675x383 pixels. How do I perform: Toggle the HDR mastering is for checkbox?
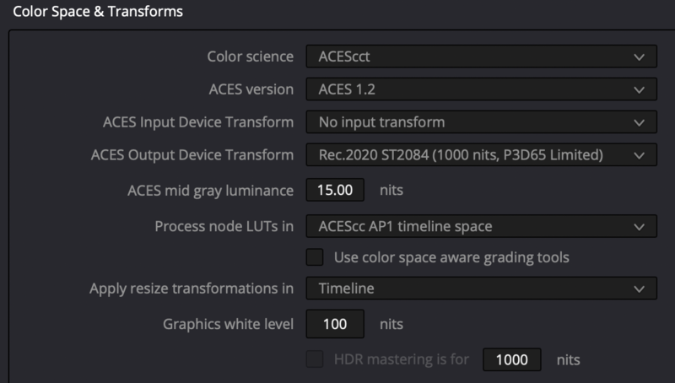click(x=315, y=359)
